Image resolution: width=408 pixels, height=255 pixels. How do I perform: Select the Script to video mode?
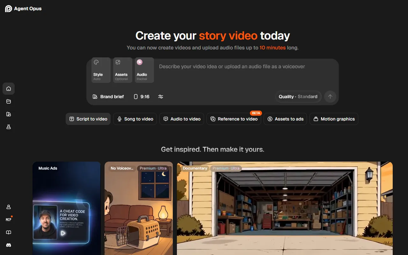[88, 119]
